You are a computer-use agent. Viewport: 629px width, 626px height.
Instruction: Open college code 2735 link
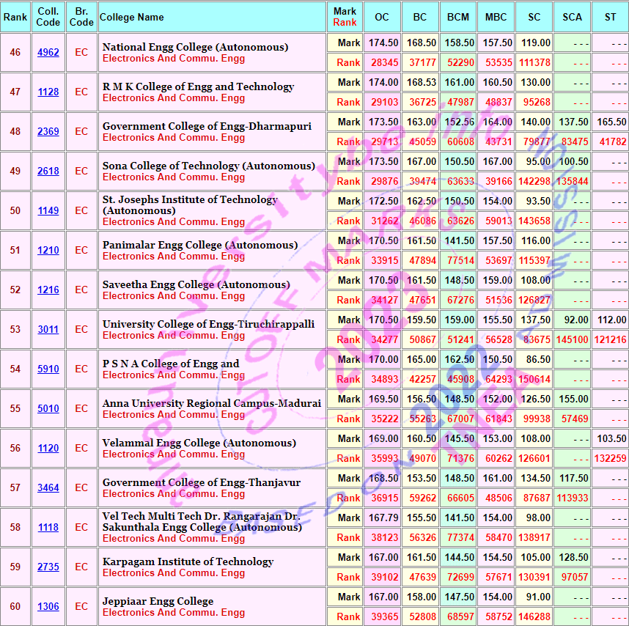(48, 567)
